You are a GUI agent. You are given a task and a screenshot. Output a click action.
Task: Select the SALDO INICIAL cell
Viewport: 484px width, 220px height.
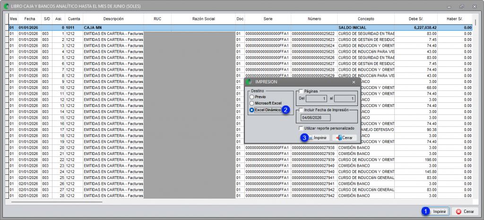pyautogui.click(x=366, y=27)
